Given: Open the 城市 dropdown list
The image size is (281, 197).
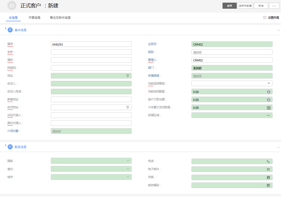Looking at the screenshot, I should 128,177.
